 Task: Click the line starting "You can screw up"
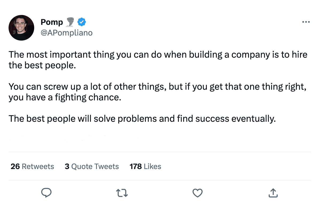[157, 87]
